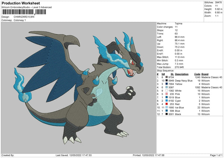Select the design name 'CHARIZARD 6,8IN'
Image resolution: width=224 pixels, height=158 pixels.
pyautogui.click(x=24, y=17)
